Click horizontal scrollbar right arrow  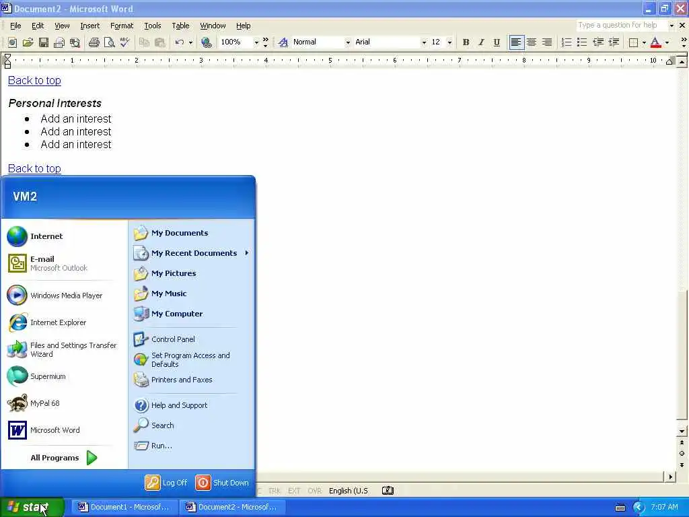click(x=670, y=477)
